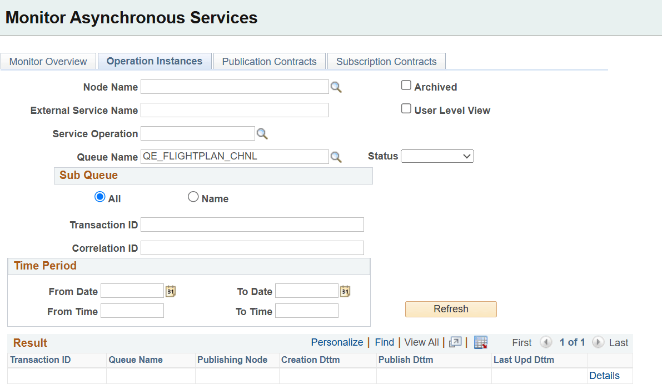Go to the next page of results
Screen dimensions: 662x389
[599, 342]
